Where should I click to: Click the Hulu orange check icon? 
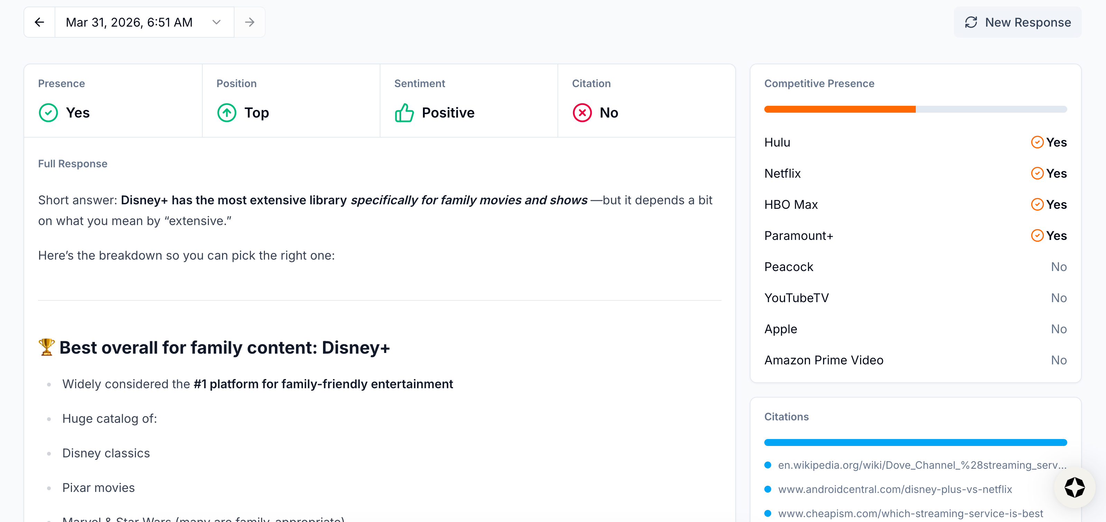pyautogui.click(x=1037, y=142)
